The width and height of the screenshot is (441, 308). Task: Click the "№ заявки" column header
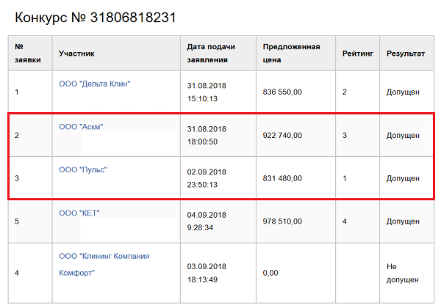pos(28,54)
